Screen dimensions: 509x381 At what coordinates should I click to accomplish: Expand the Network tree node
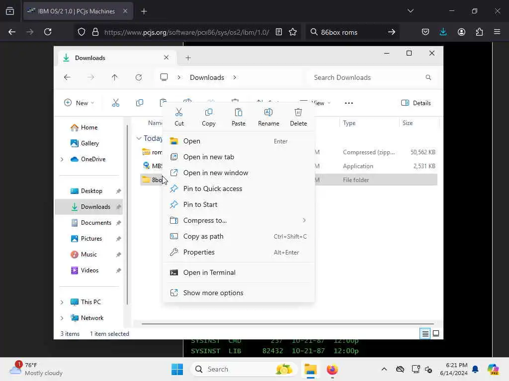coord(62,318)
